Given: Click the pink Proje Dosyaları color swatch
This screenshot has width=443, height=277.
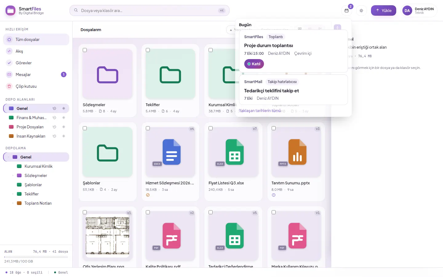Looking at the screenshot, I should pyautogui.click(x=11, y=127).
